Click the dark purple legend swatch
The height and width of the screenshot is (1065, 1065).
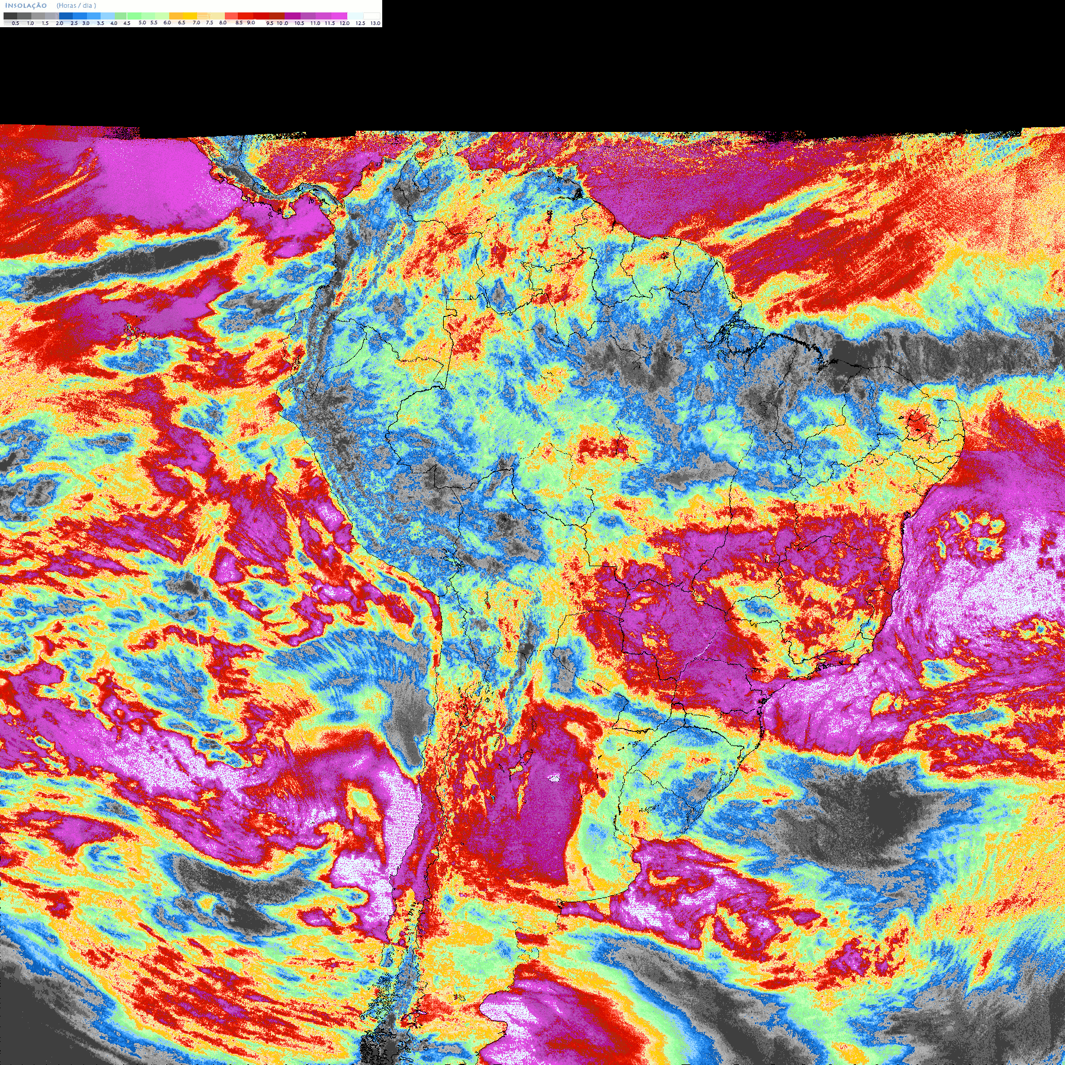(292, 16)
